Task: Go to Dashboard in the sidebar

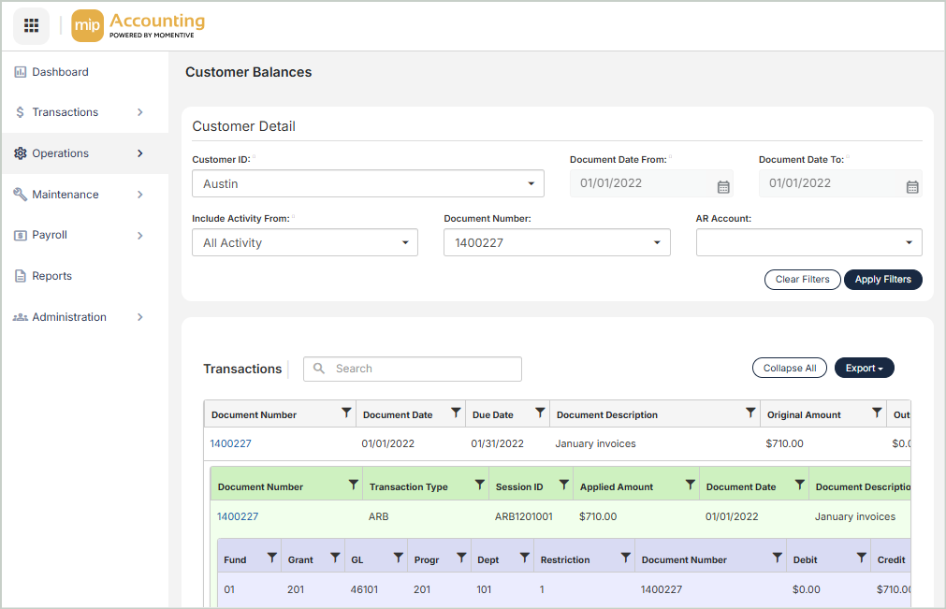Action: coord(60,72)
